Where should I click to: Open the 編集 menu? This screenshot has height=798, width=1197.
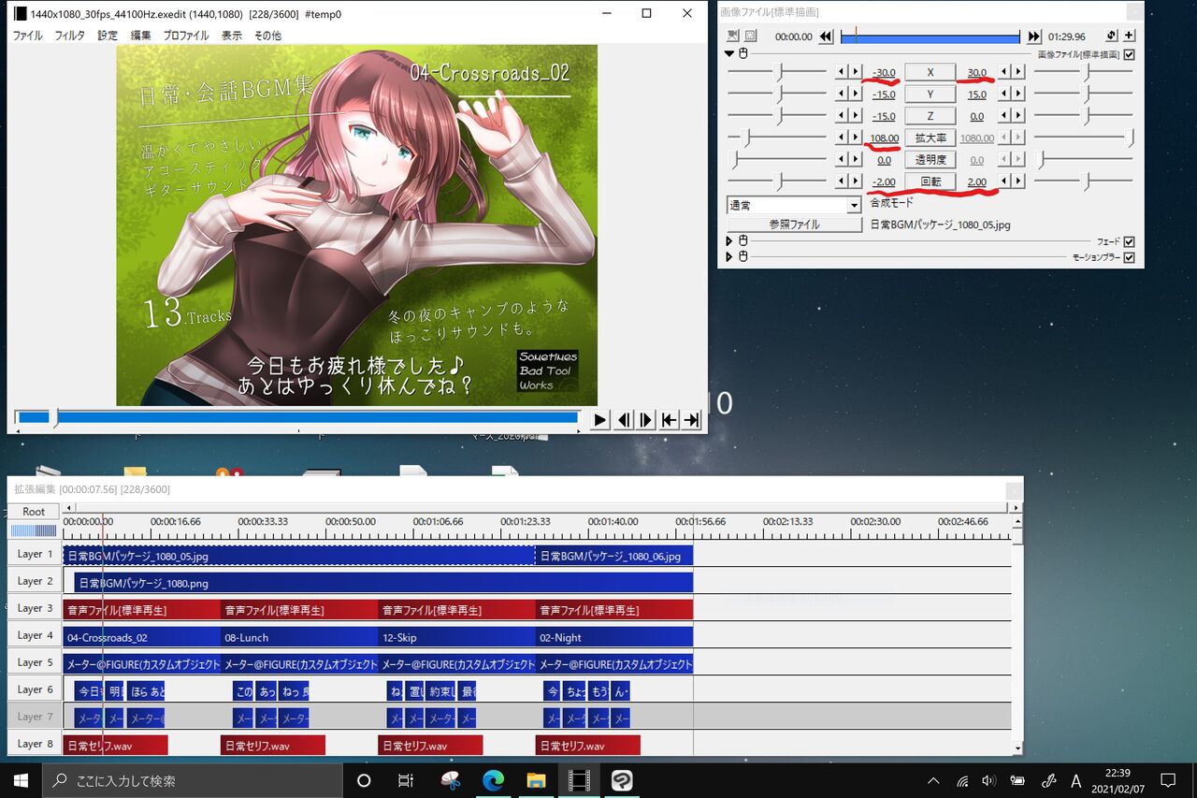140,36
